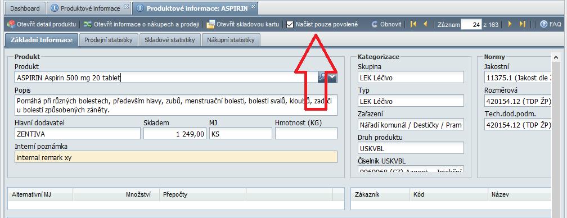Switch to Prodejní statistiky tab
This screenshot has height=218, width=567.
coord(109,40)
